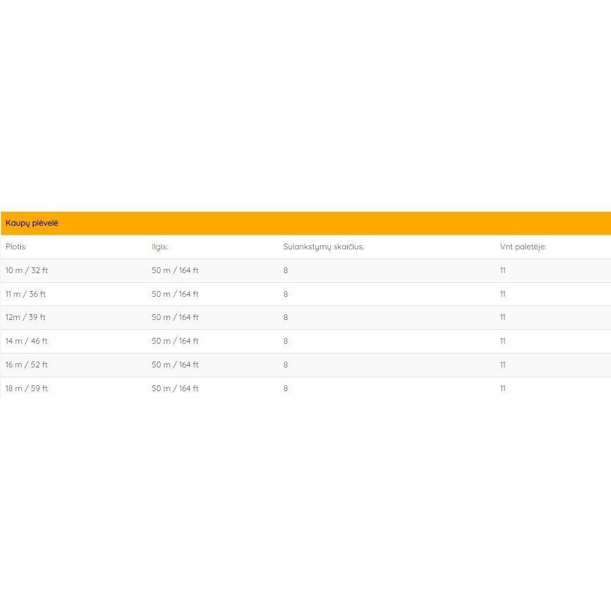Click the "Ilgis:" column header
The image size is (611, 611).
click(x=160, y=247)
